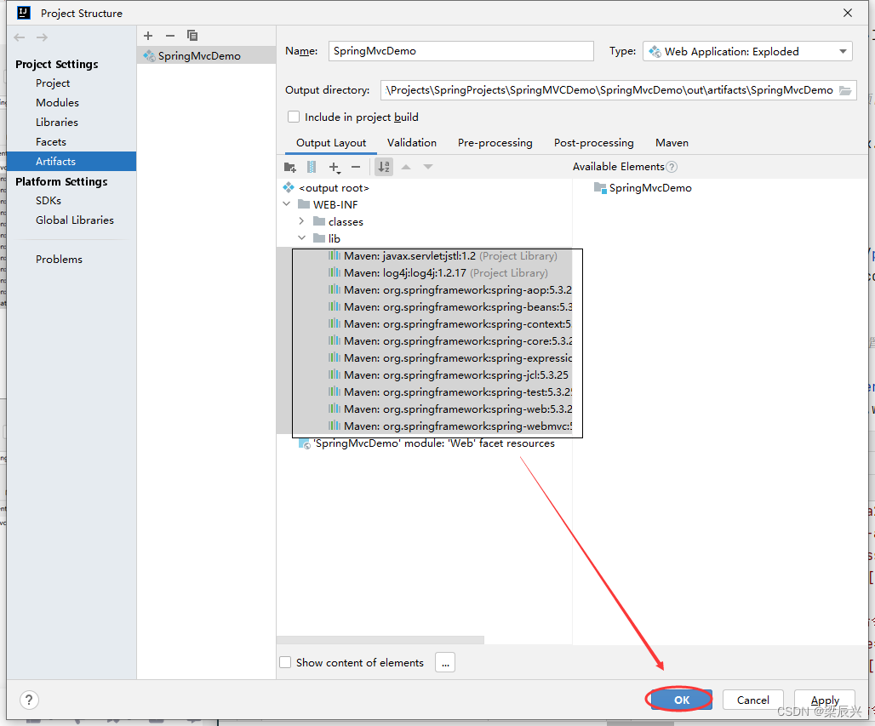Move selected element up
This screenshot has height=726, width=875.
click(406, 167)
